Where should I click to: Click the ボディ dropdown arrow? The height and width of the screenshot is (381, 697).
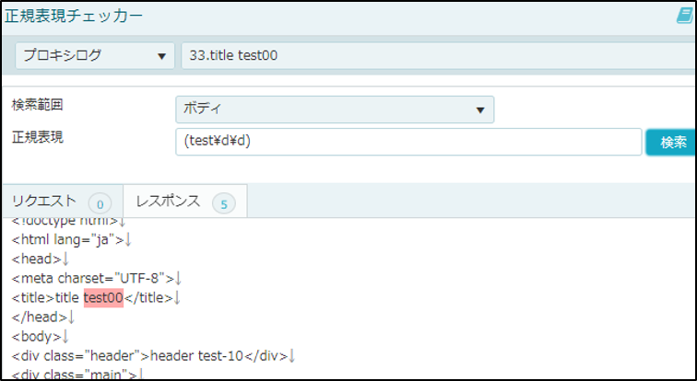[480, 110]
